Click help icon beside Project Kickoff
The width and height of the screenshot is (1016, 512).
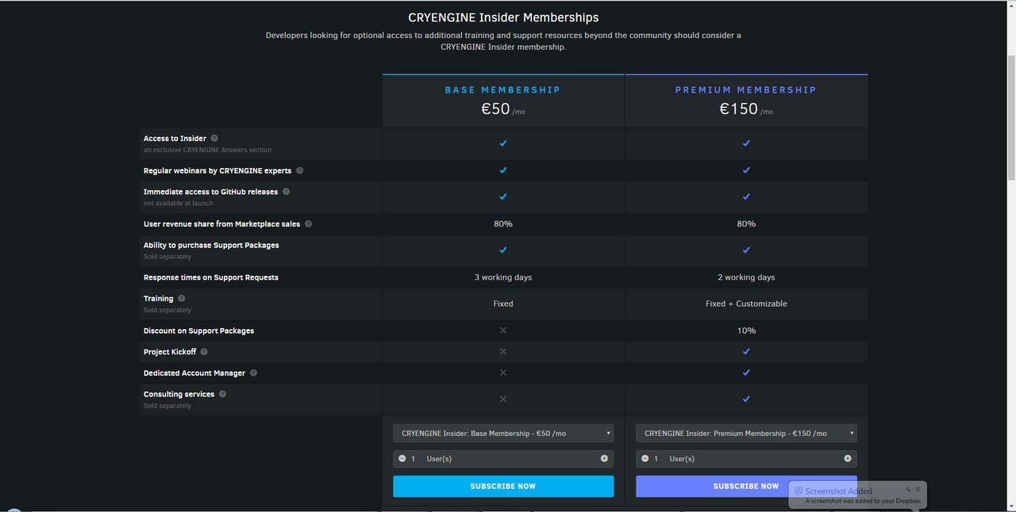point(204,352)
